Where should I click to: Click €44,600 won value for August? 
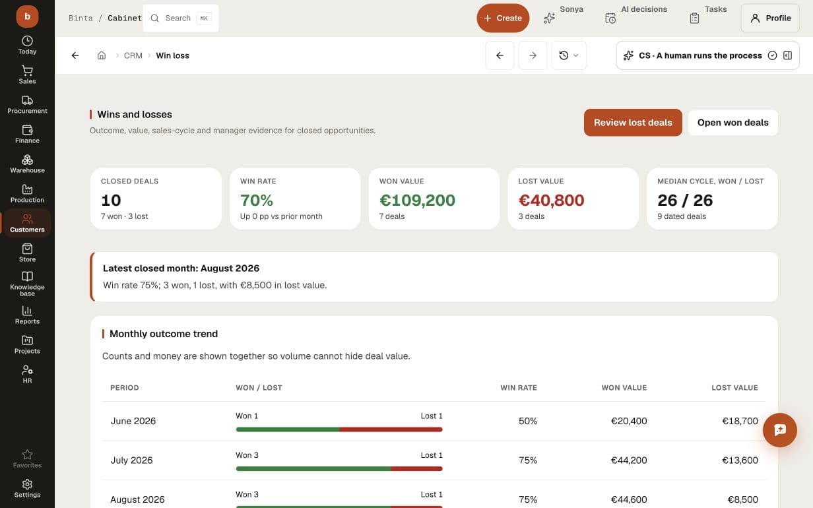[629, 499]
